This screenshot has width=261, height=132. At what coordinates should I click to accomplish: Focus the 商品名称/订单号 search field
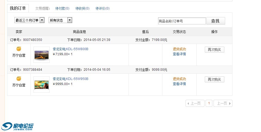[x=182, y=21]
